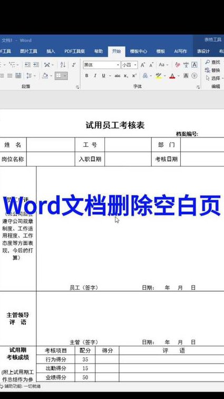This screenshot has width=224, height=399.
Task: Open the font size dropdown 小四
Action: (129, 65)
